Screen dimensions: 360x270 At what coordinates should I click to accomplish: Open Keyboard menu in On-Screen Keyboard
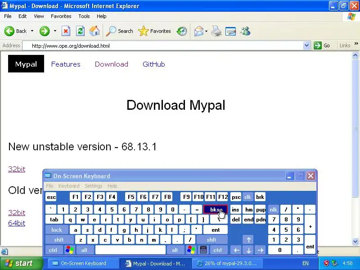point(69,186)
